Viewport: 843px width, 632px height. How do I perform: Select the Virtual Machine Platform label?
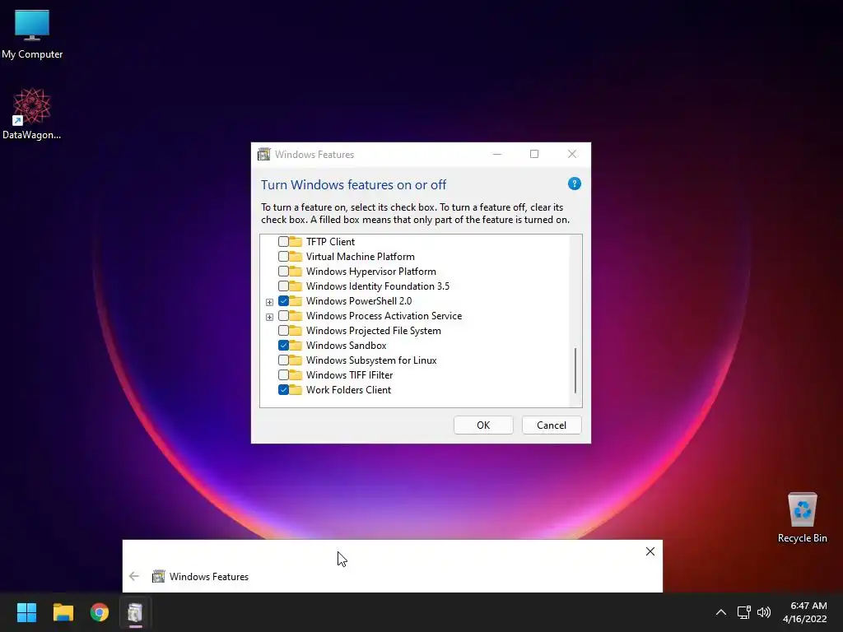click(361, 257)
